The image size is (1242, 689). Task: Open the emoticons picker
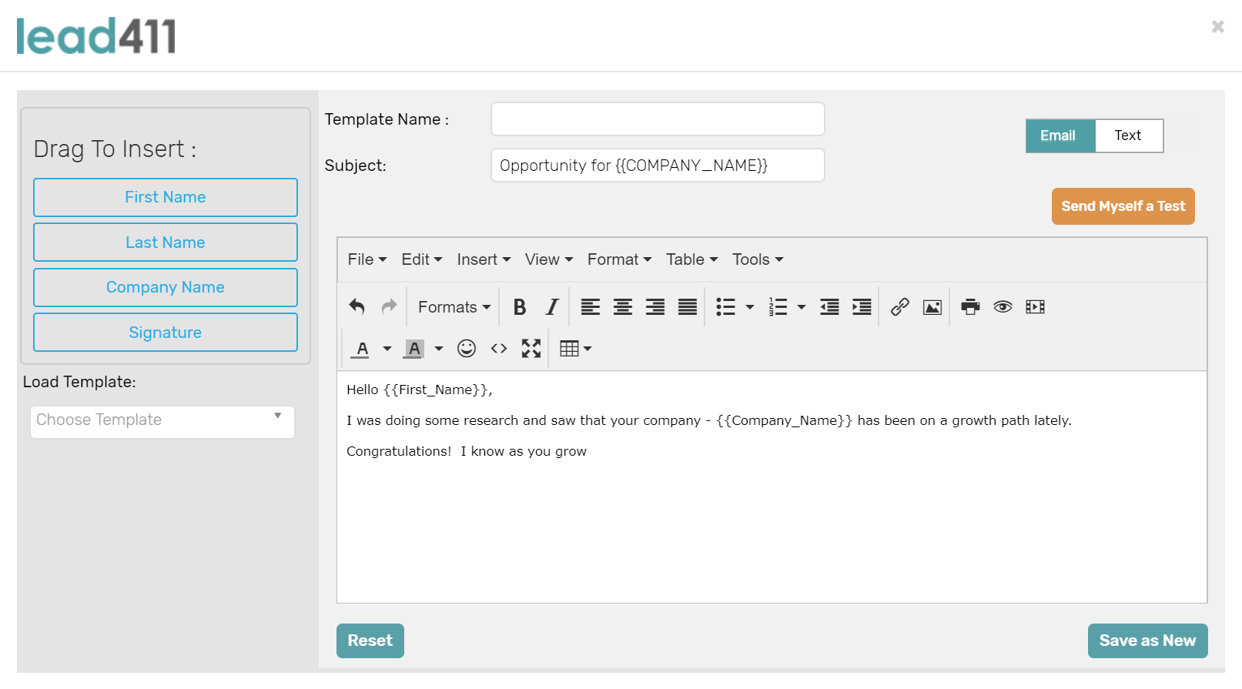point(467,349)
